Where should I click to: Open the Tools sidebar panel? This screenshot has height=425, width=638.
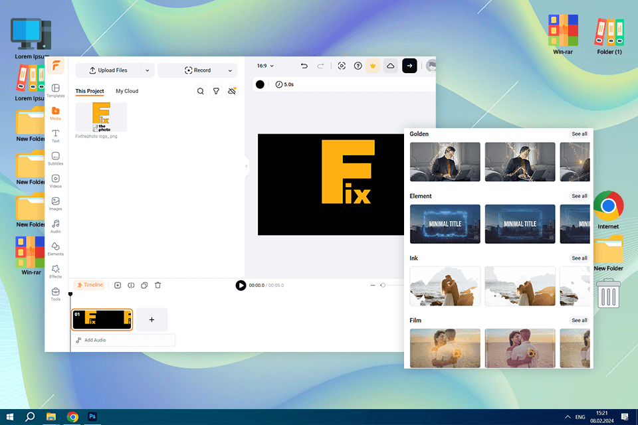tap(56, 294)
